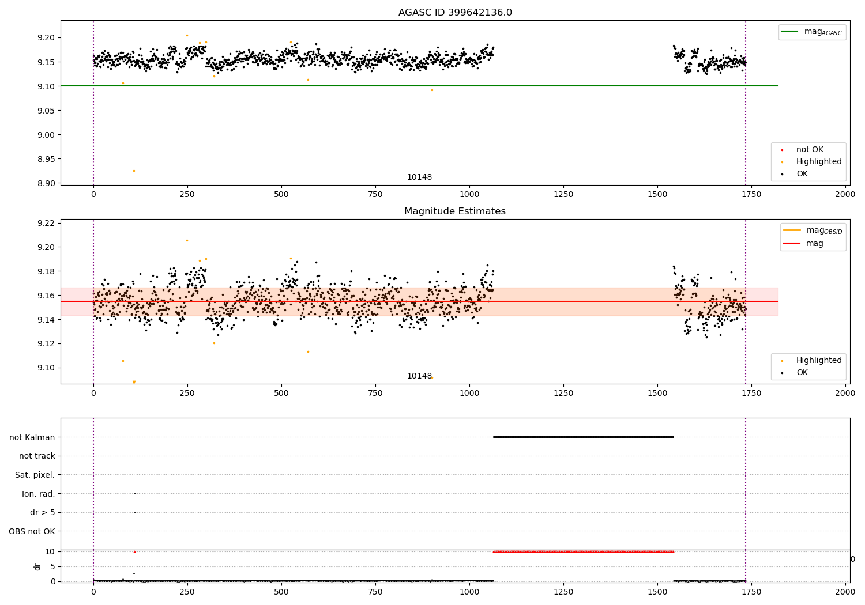Click the 'not track' axis label

(x=37, y=456)
